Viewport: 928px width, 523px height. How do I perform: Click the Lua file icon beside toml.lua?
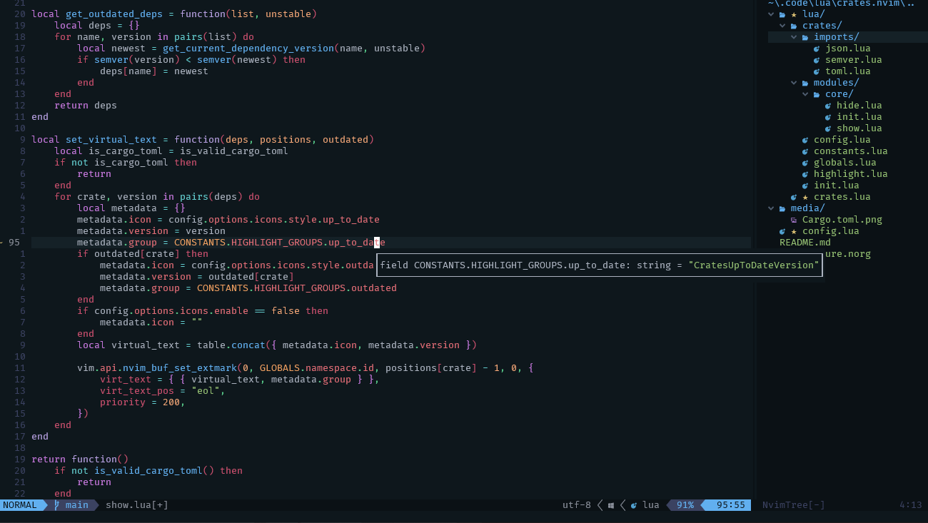click(817, 71)
